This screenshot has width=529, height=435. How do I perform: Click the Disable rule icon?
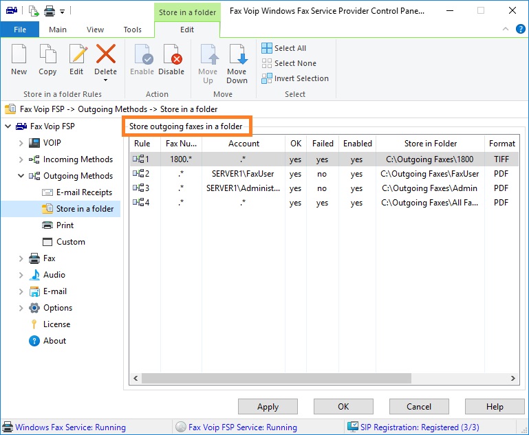tap(173, 54)
